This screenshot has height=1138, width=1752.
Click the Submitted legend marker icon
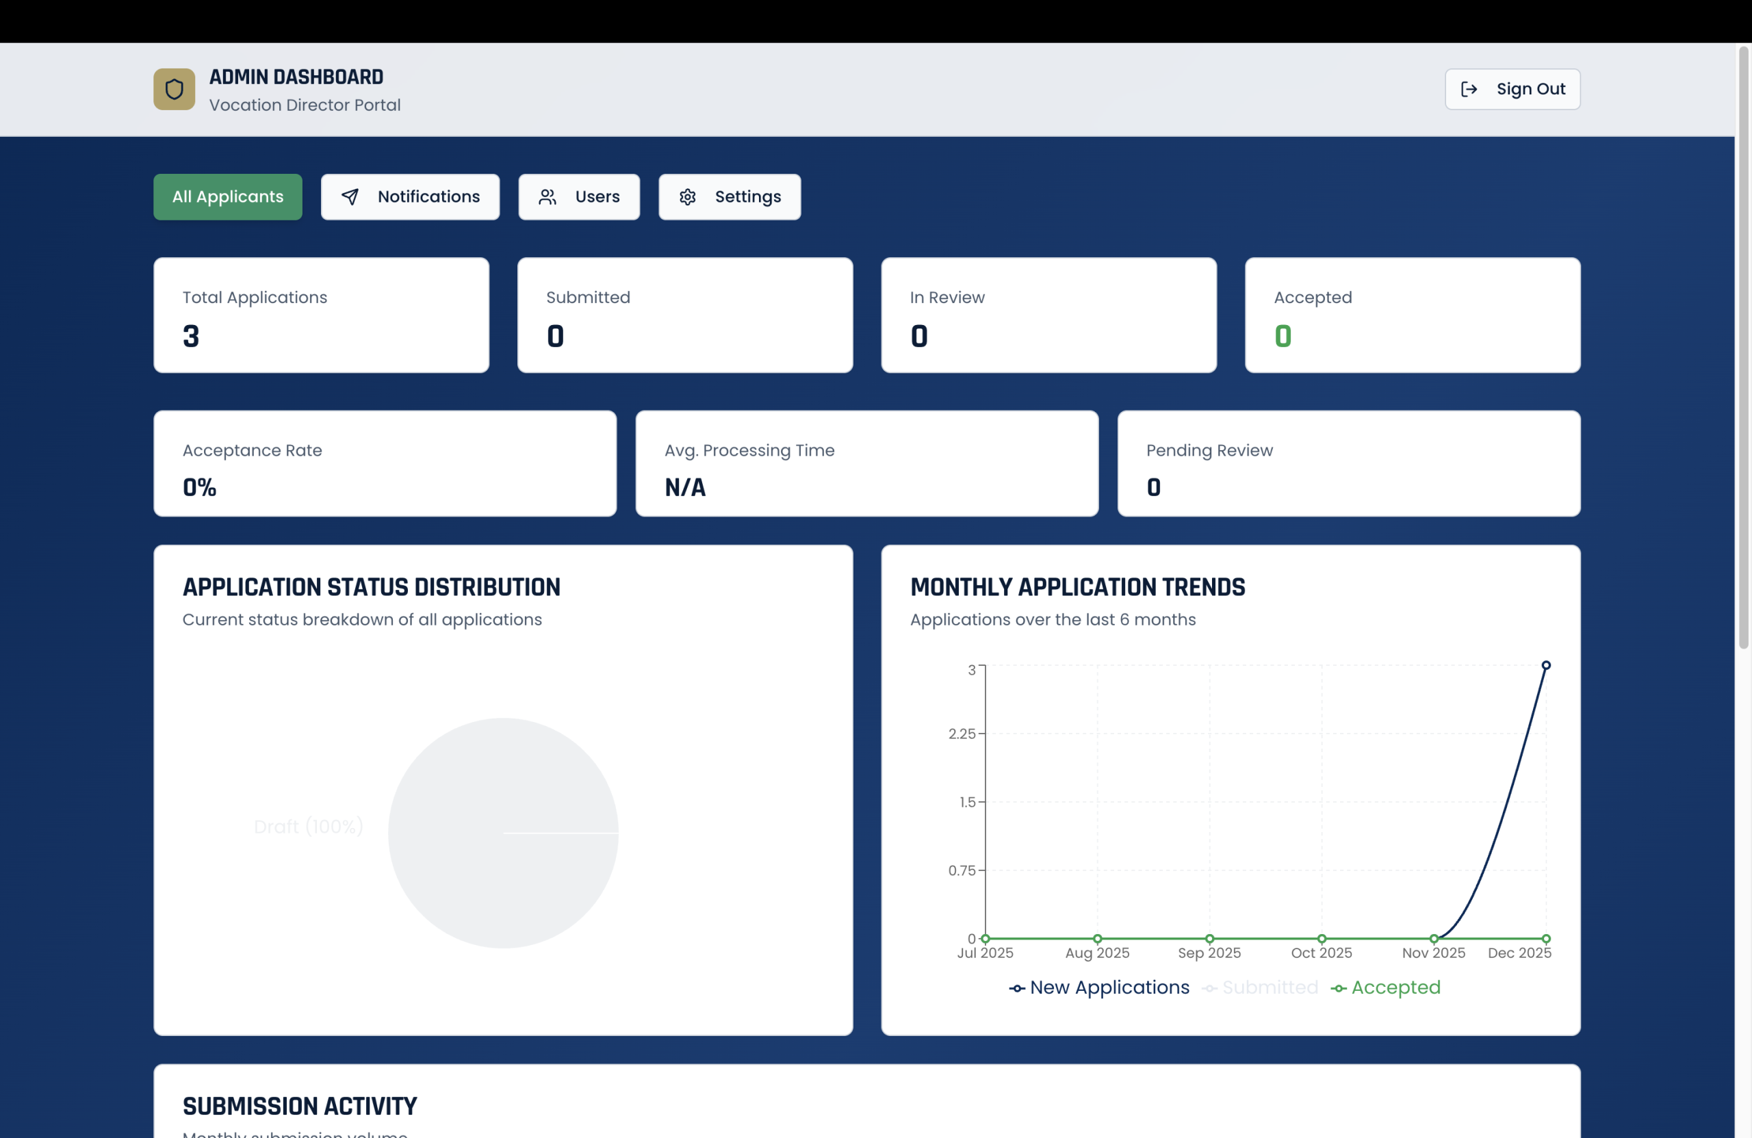(x=1209, y=989)
